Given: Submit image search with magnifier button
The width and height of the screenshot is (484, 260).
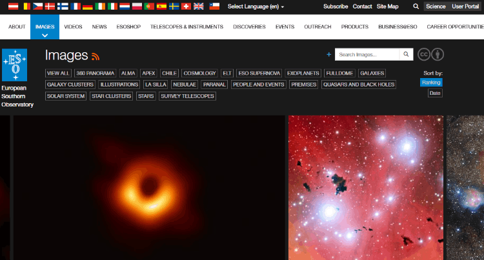Looking at the screenshot, I should click(406, 54).
